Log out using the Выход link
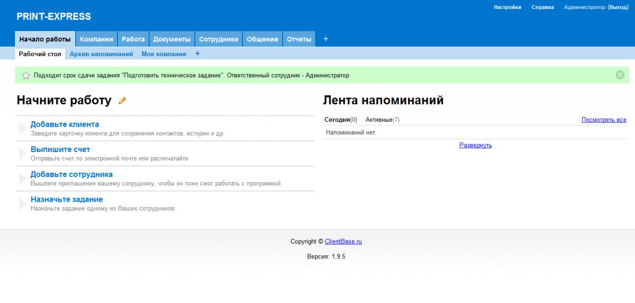 (618, 7)
